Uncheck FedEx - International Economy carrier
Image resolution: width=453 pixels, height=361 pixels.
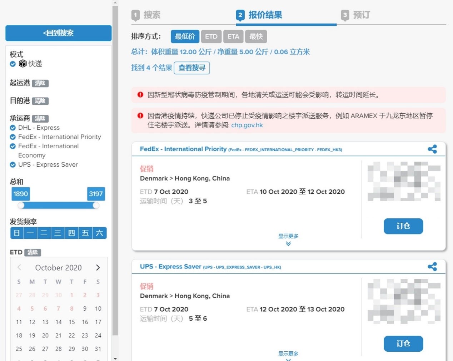click(x=13, y=146)
